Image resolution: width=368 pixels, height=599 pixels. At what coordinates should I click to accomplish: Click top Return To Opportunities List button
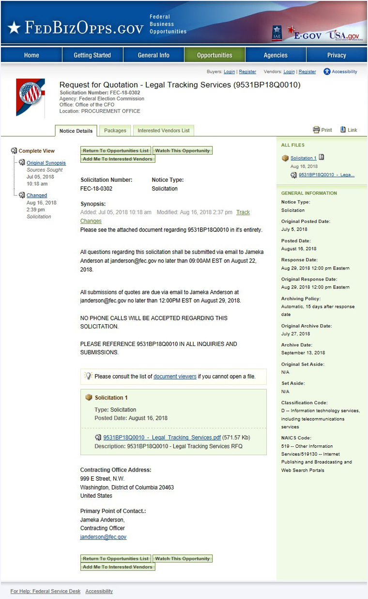click(116, 151)
